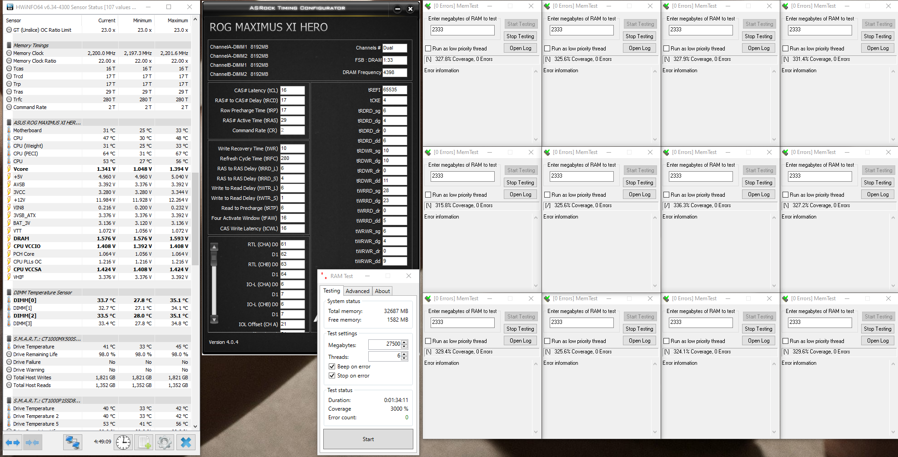This screenshot has height=457, width=898.
Task: Enable low priority thread in 327.9% coverage MemTest
Action: click(666, 49)
